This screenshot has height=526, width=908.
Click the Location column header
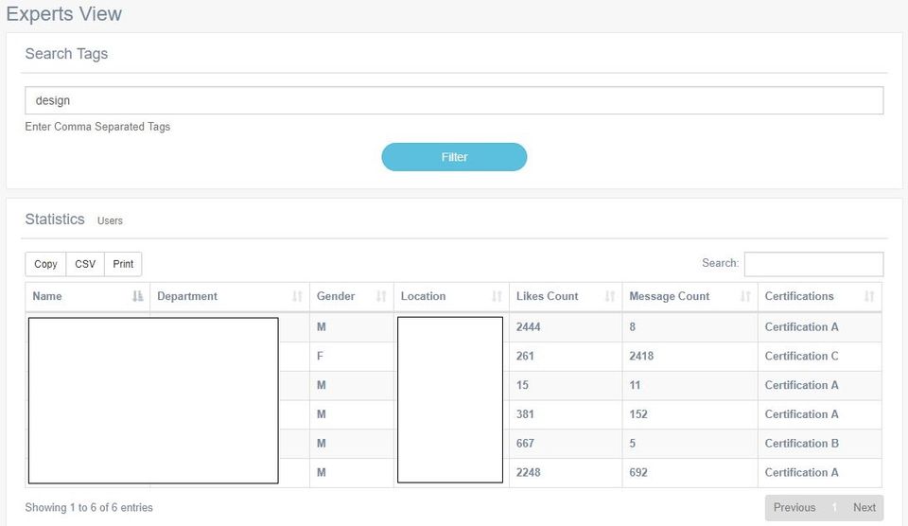click(451, 296)
